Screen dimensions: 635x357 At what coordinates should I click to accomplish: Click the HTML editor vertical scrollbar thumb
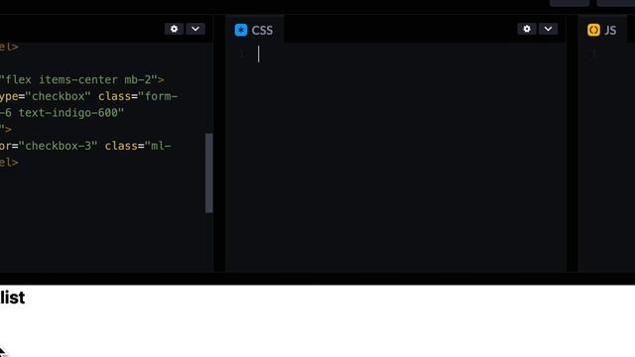(209, 173)
